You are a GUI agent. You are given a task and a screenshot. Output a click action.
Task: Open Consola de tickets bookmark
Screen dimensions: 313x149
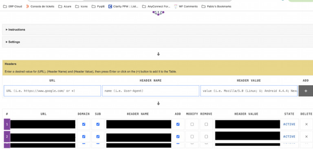click(40, 6)
